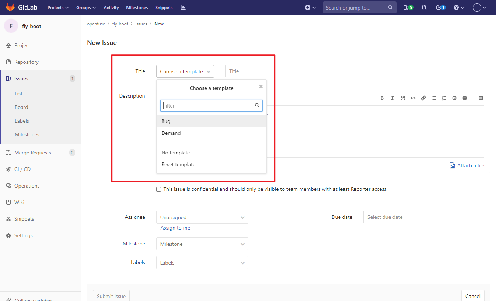The height and width of the screenshot is (301, 496).
Task: Insert a quote with toolbar icon
Action: click(403, 98)
